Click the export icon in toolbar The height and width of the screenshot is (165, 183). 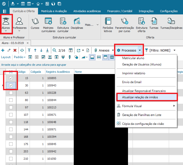[79, 50]
